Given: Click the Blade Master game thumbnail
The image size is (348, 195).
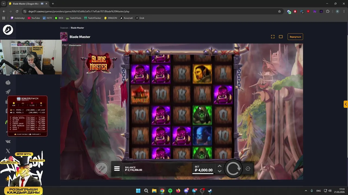Looking at the screenshot, I should click(x=64, y=37).
